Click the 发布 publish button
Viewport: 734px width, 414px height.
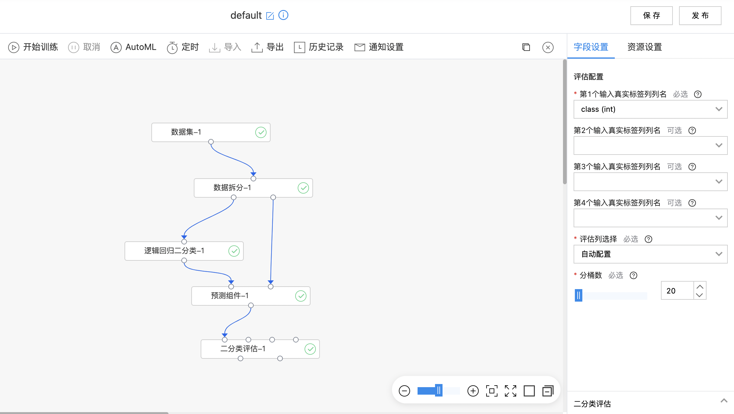tap(700, 16)
